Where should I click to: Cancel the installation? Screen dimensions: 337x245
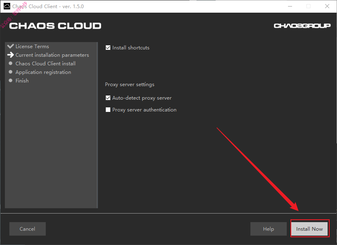[27, 229]
